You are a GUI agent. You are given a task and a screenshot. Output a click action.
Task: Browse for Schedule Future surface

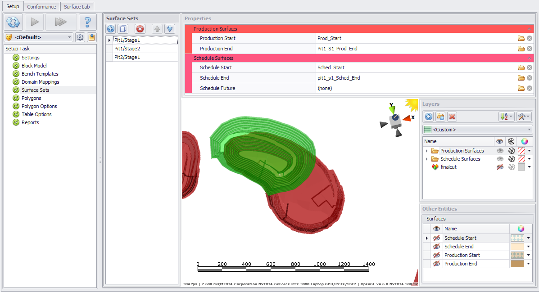521,88
